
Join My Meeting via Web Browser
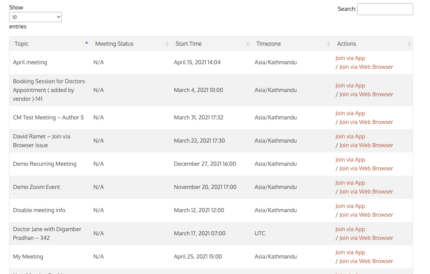pos(366,261)
